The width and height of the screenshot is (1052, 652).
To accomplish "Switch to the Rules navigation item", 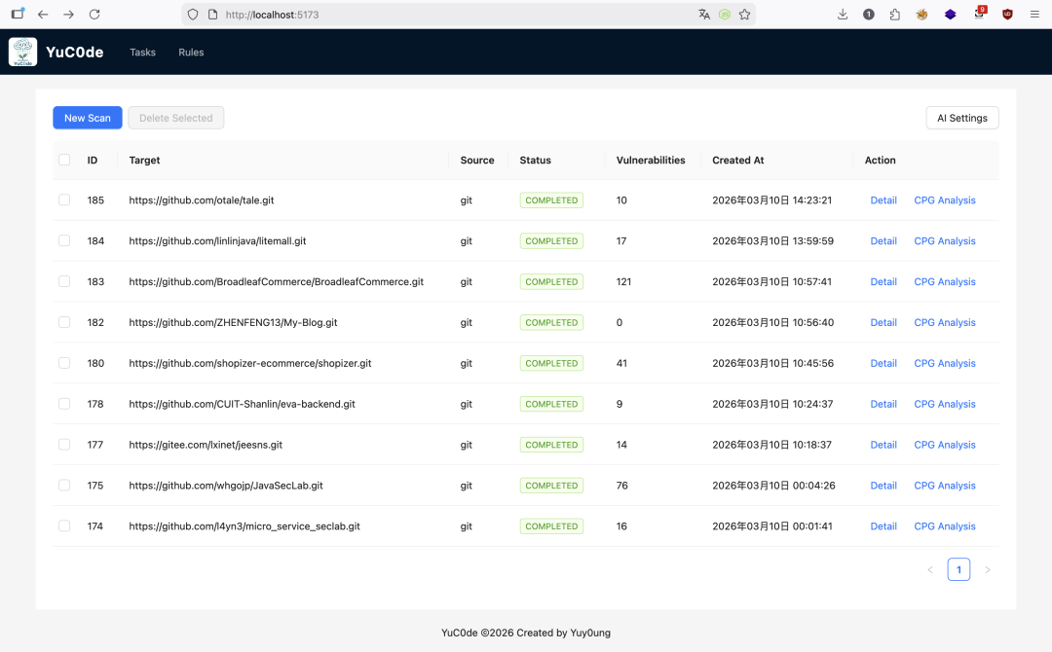I will (x=191, y=53).
